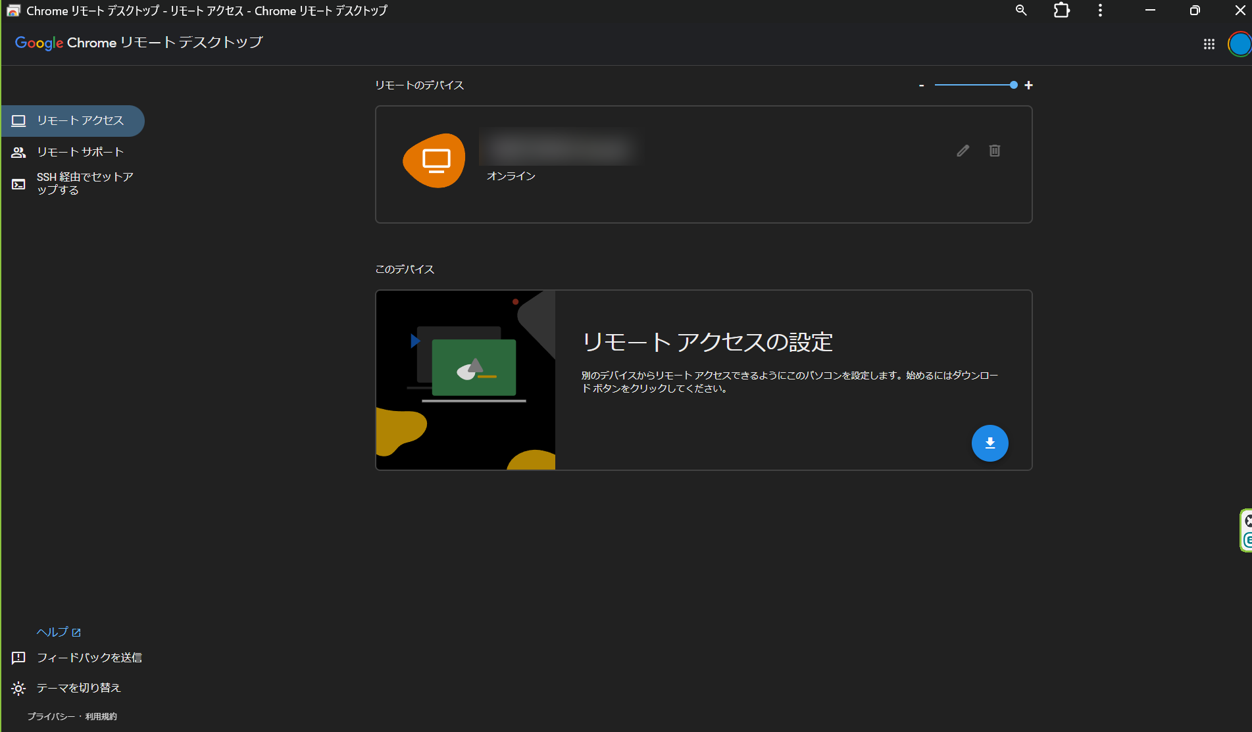The width and height of the screenshot is (1252, 732).
Task: Click the リモート アクセスの設定 heading
Action: point(708,342)
